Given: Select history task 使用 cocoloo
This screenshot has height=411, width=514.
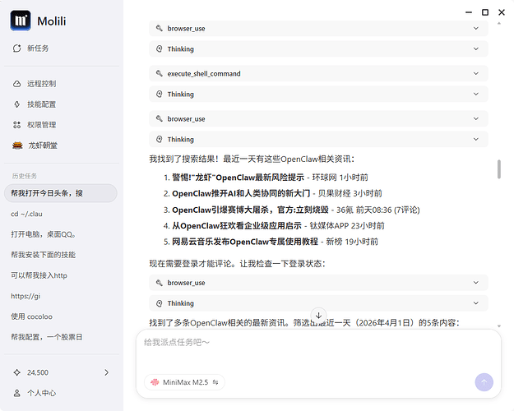Looking at the screenshot, I should click(x=61, y=316).
